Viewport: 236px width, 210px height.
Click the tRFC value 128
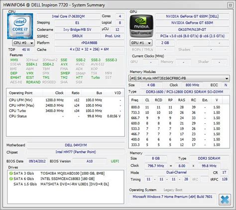(x=225, y=179)
